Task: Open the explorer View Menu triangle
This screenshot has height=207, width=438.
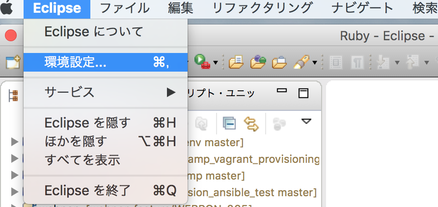Action: 306,121
